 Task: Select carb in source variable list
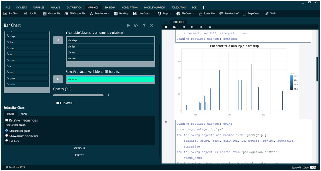27,84
